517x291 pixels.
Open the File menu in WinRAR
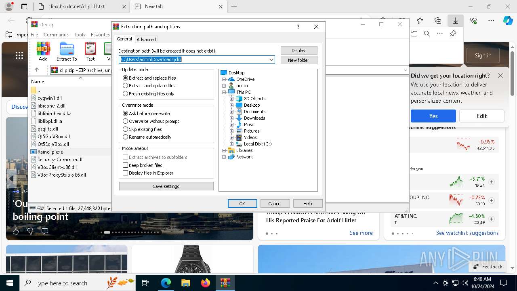[34, 35]
